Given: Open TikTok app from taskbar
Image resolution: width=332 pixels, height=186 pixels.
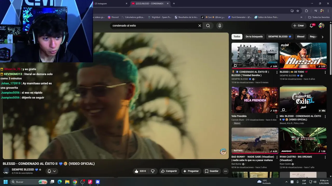Looking at the screenshot, I should 90,182.
